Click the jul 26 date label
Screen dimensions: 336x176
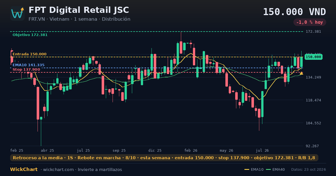[x=262, y=150]
